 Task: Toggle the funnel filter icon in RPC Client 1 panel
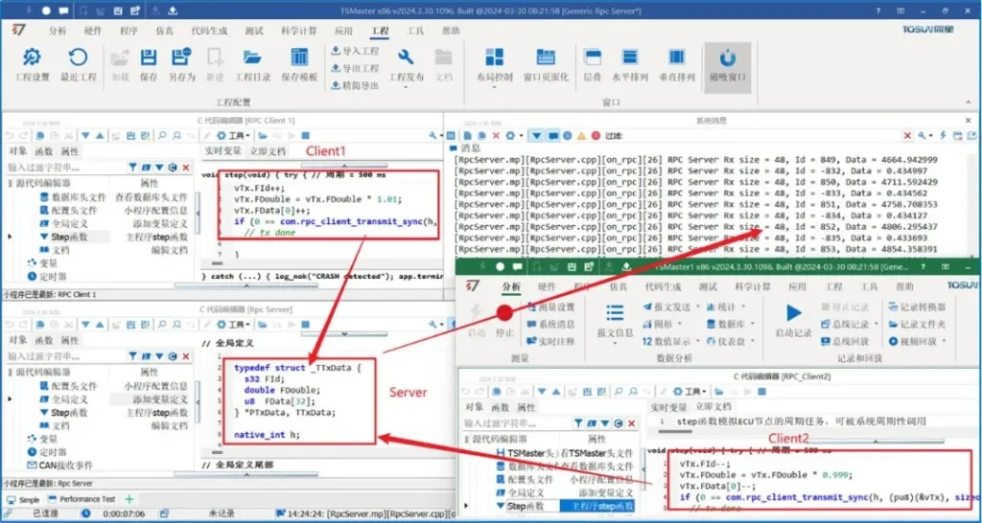[133, 167]
